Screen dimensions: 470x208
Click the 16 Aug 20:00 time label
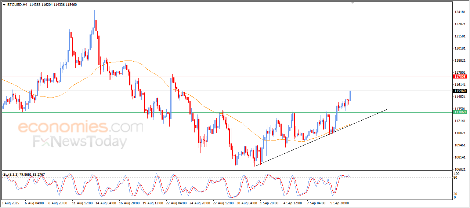click(129, 203)
